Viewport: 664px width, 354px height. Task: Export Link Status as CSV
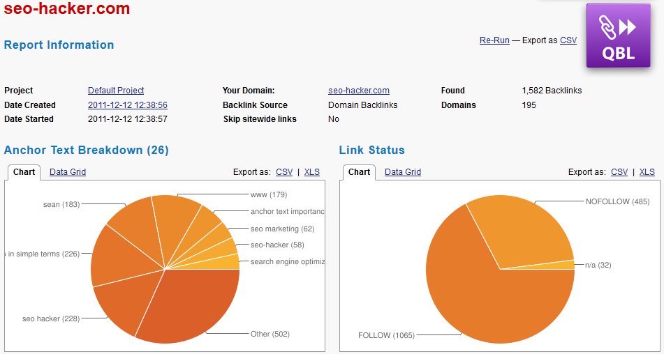point(619,172)
